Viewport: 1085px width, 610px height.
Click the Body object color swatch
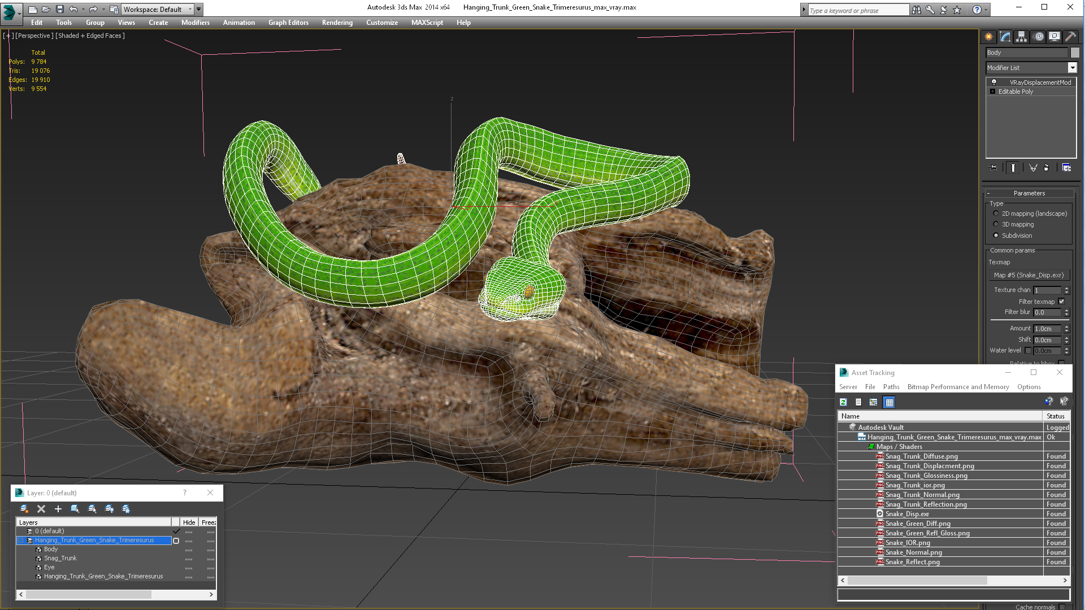pyautogui.click(x=1074, y=53)
